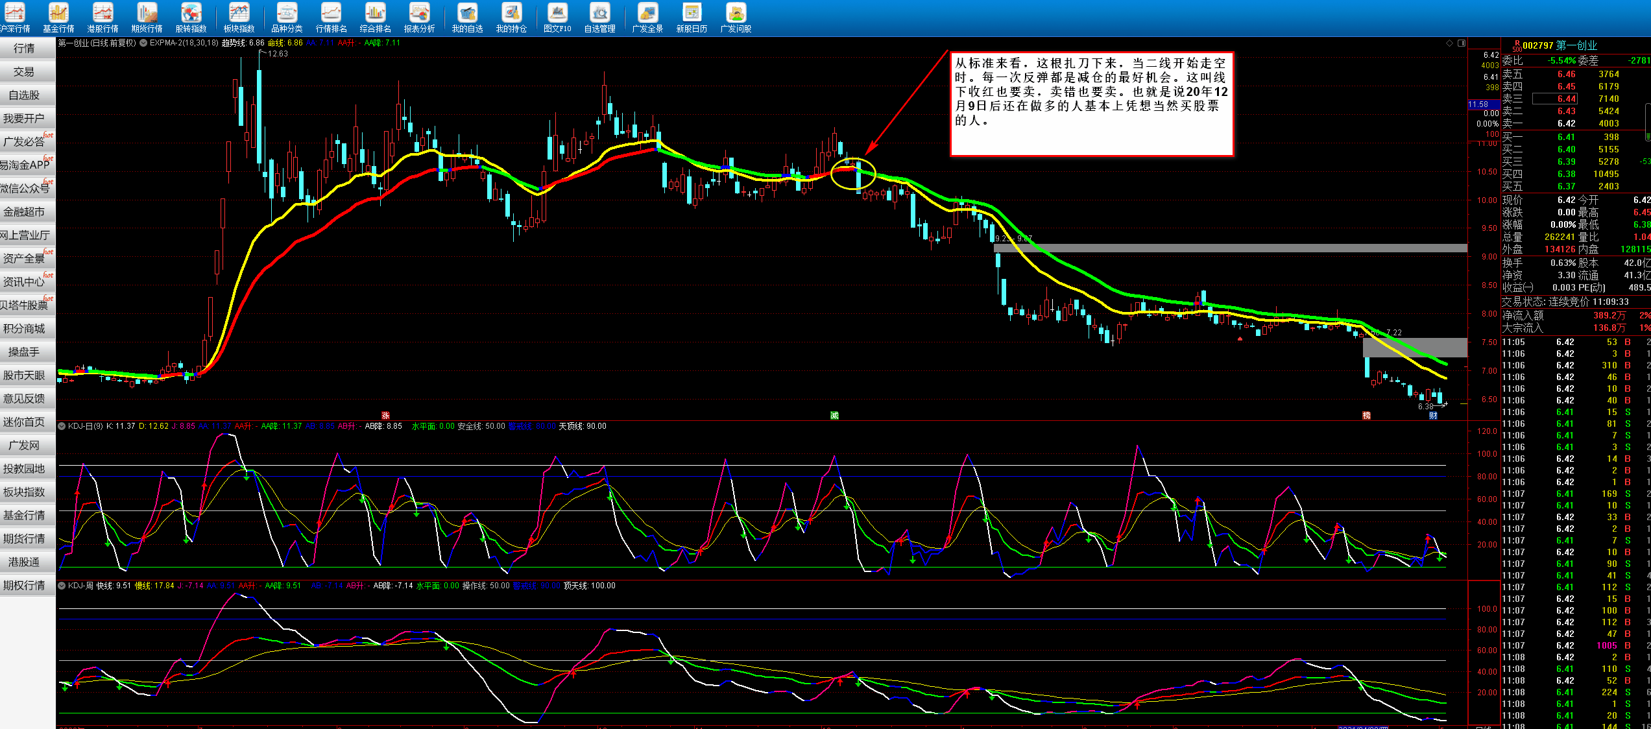Open 投教园地 in sidebar
The height and width of the screenshot is (729, 1651).
[x=27, y=469]
